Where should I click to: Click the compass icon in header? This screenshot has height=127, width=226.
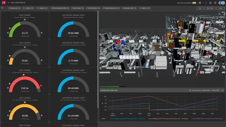210,3
